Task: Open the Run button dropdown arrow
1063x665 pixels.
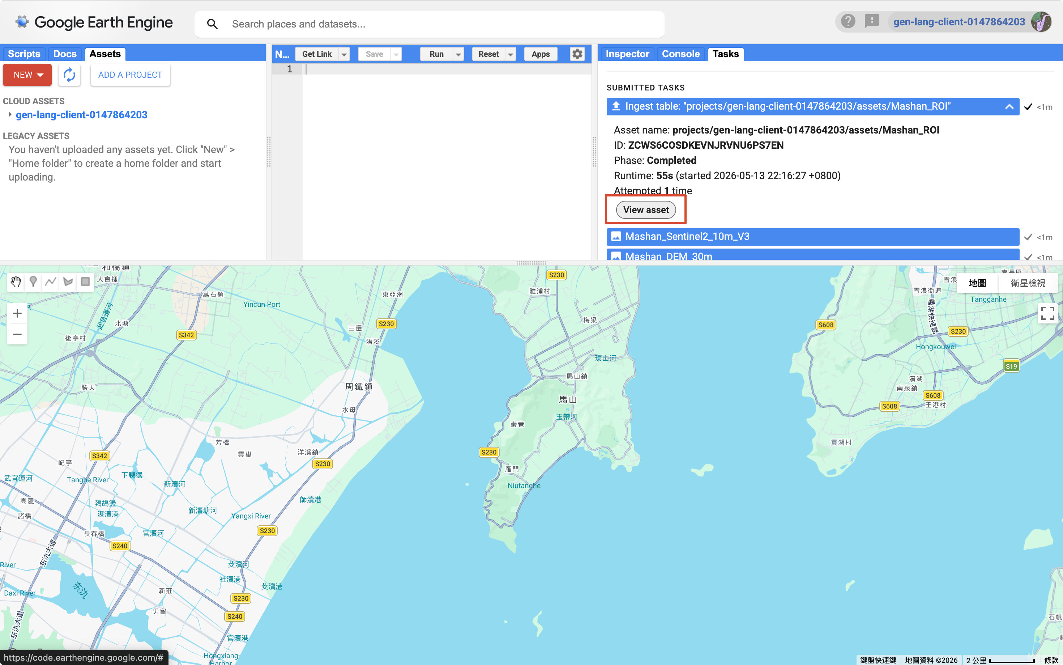Action: (458, 54)
